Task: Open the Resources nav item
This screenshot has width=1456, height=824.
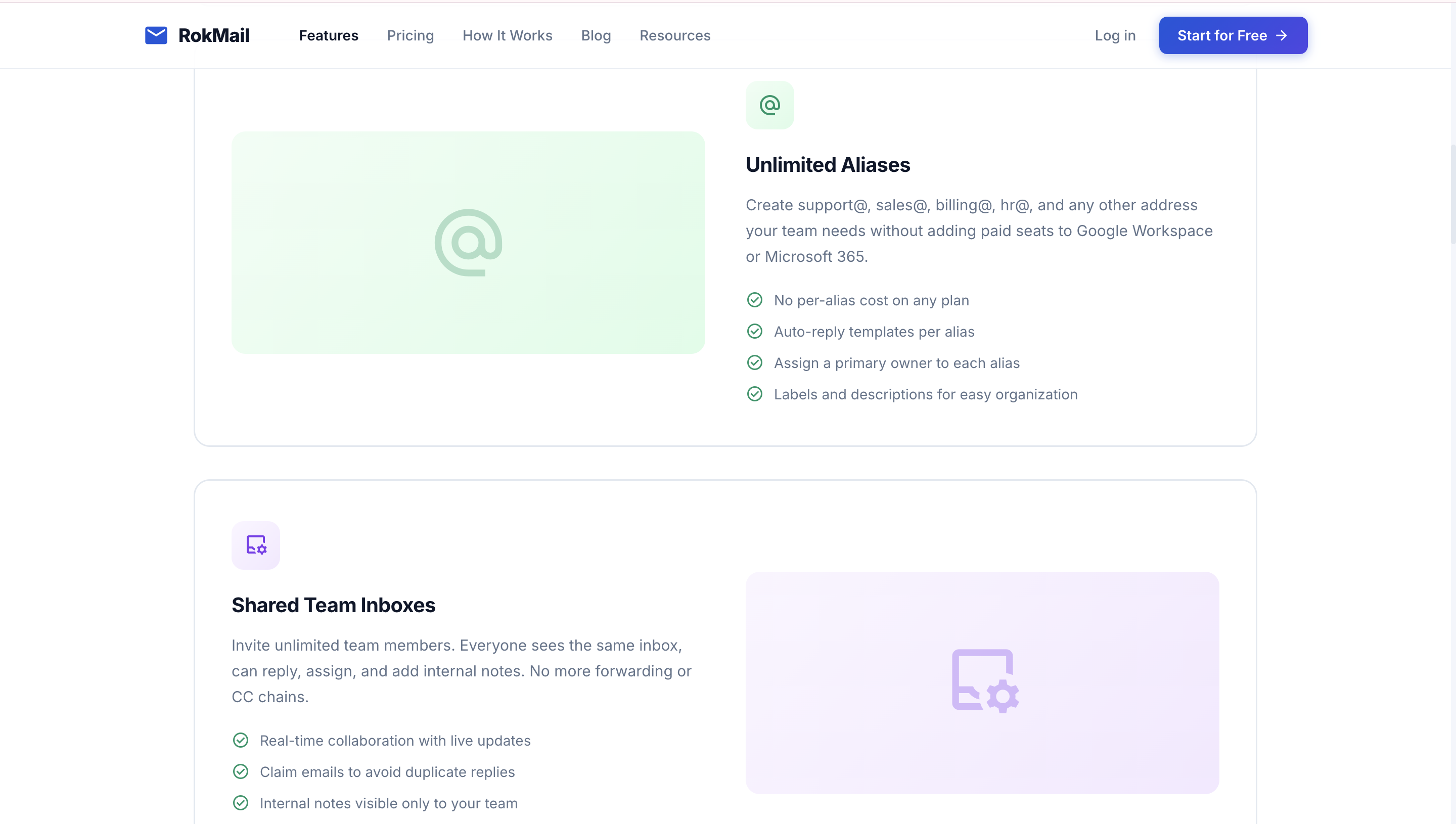Action: (x=674, y=35)
